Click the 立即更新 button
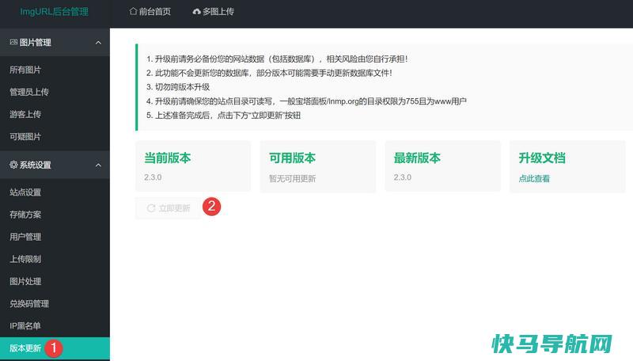The width and height of the screenshot is (633, 361). 168,208
